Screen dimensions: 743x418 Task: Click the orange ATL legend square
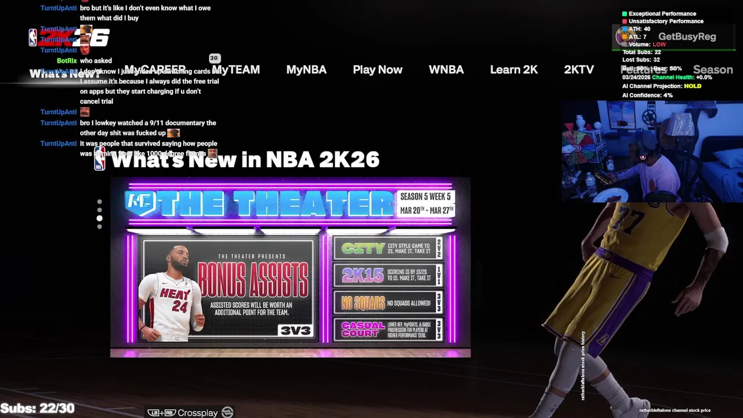(625, 37)
